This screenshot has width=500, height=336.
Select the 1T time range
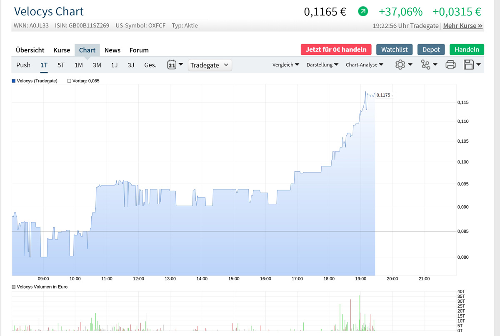click(44, 65)
